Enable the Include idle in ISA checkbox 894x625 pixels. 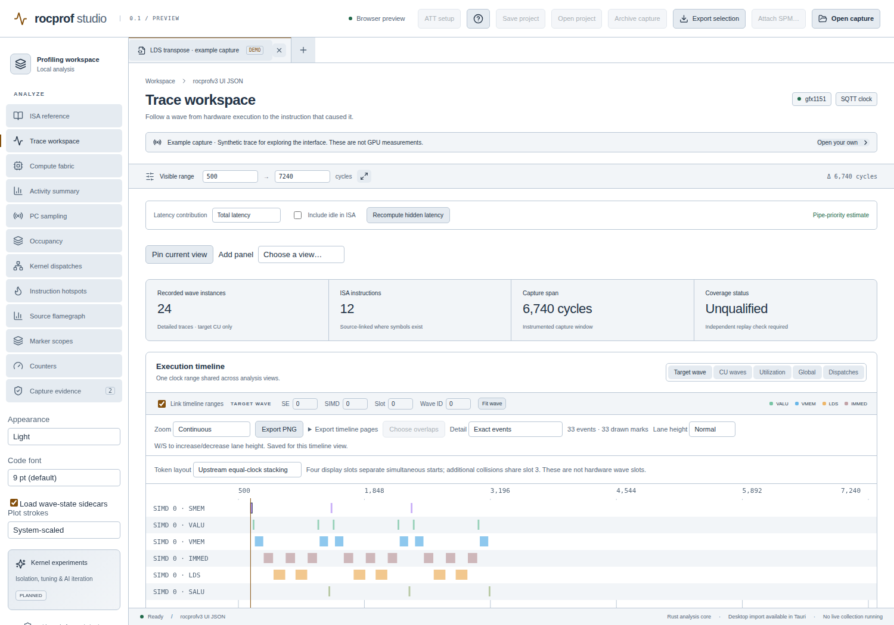click(x=298, y=215)
